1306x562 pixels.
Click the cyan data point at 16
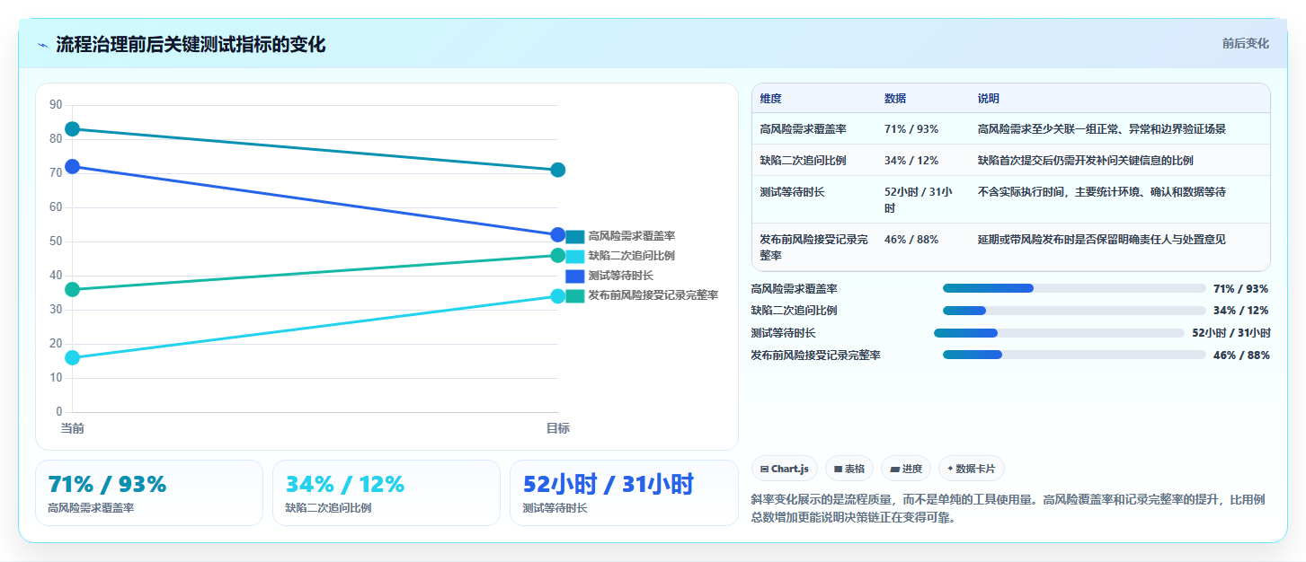(x=73, y=357)
